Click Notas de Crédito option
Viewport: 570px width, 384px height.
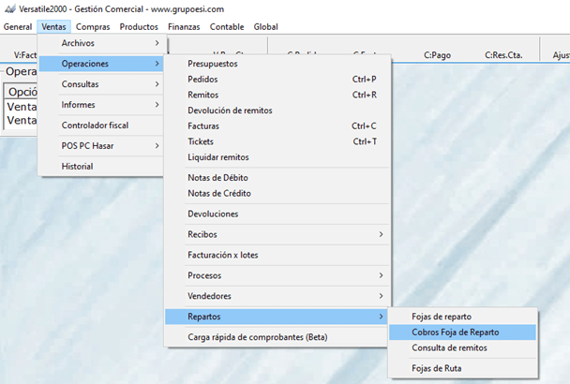click(219, 193)
